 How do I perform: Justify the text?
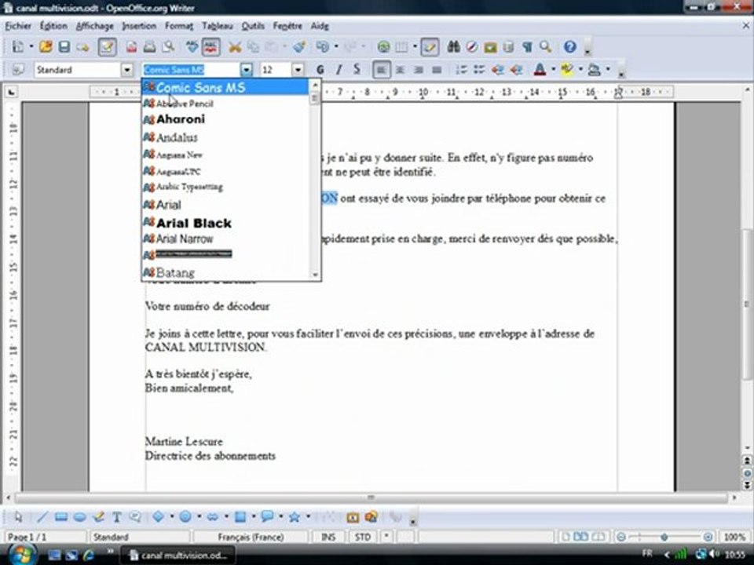point(437,70)
